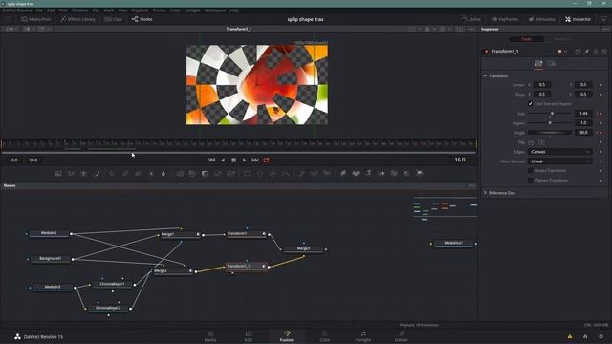Image resolution: width=612 pixels, height=344 pixels.
Task: Open the Playback menu
Action: pyautogui.click(x=140, y=11)
